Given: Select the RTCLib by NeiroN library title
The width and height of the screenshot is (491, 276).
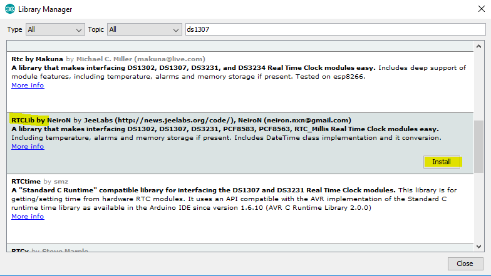Looking at the screenshot, I should 41,120.
